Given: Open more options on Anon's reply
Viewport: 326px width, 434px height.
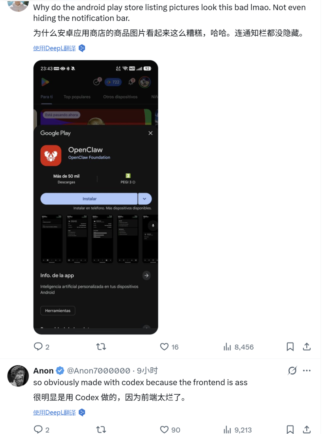Looking at the screenshot, I should tap(307, 370).
